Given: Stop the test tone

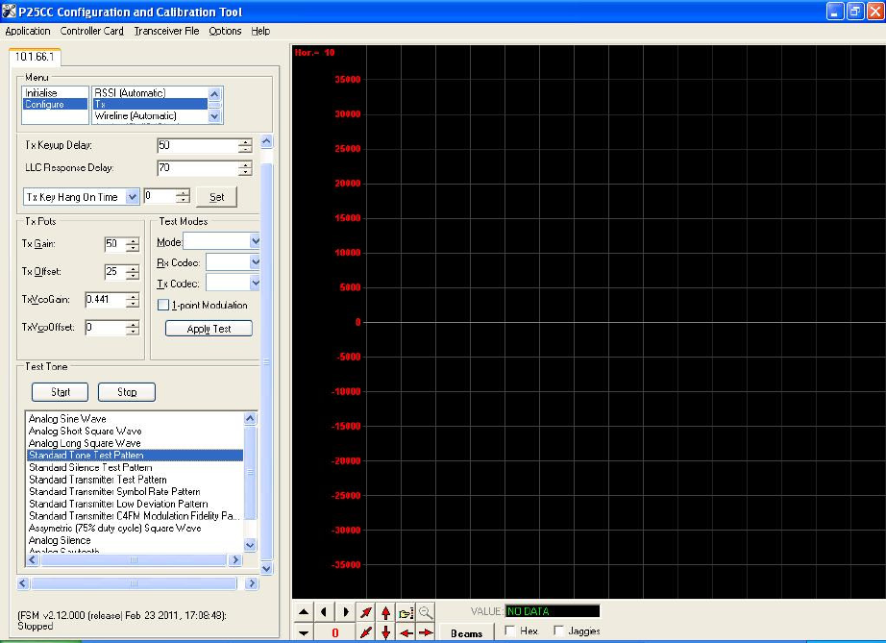Looking at the screenshot, I should point(127,392).
